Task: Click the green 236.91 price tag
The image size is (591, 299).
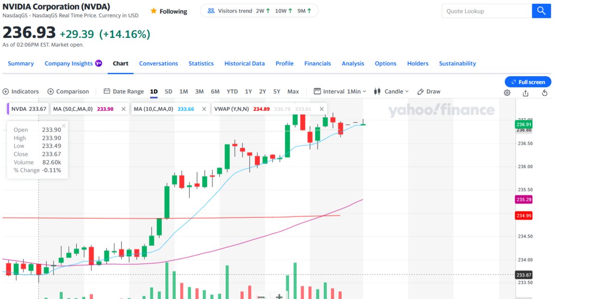Action: [524, 125]
